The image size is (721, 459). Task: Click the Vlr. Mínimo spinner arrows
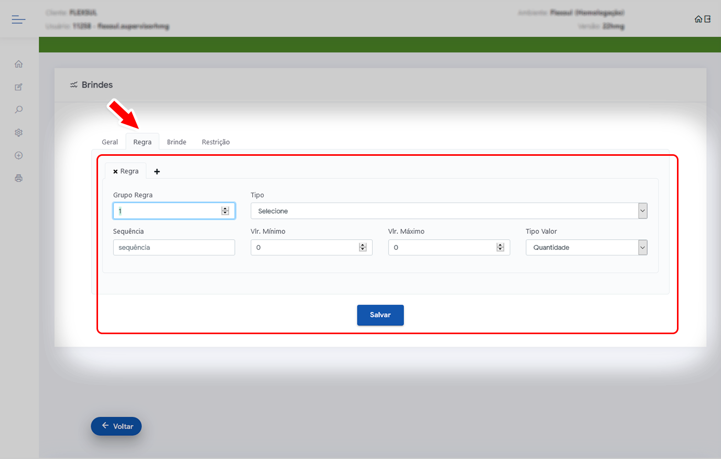pos(362,248)
